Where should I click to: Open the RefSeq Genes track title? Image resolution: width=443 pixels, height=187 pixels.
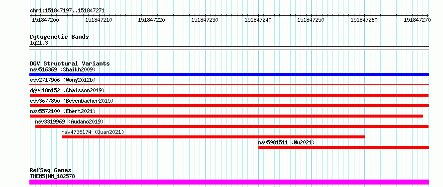tap(51, 171)
